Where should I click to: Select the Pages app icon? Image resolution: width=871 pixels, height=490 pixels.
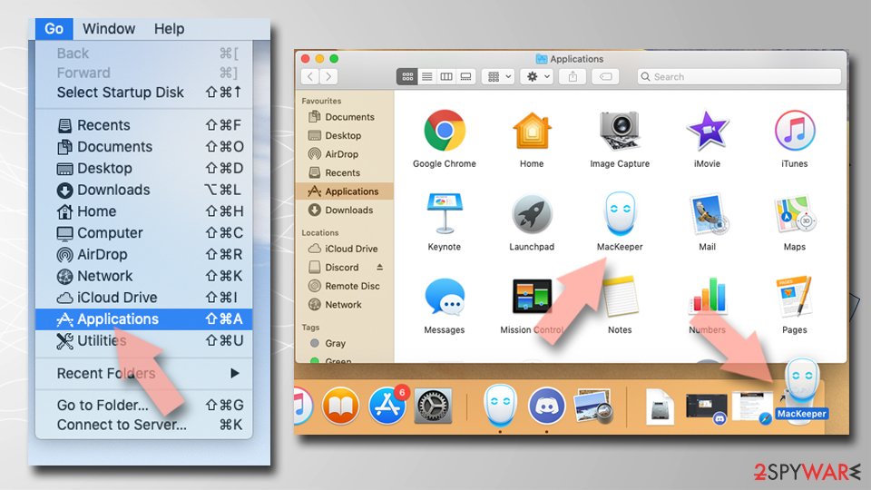[795, 298]
